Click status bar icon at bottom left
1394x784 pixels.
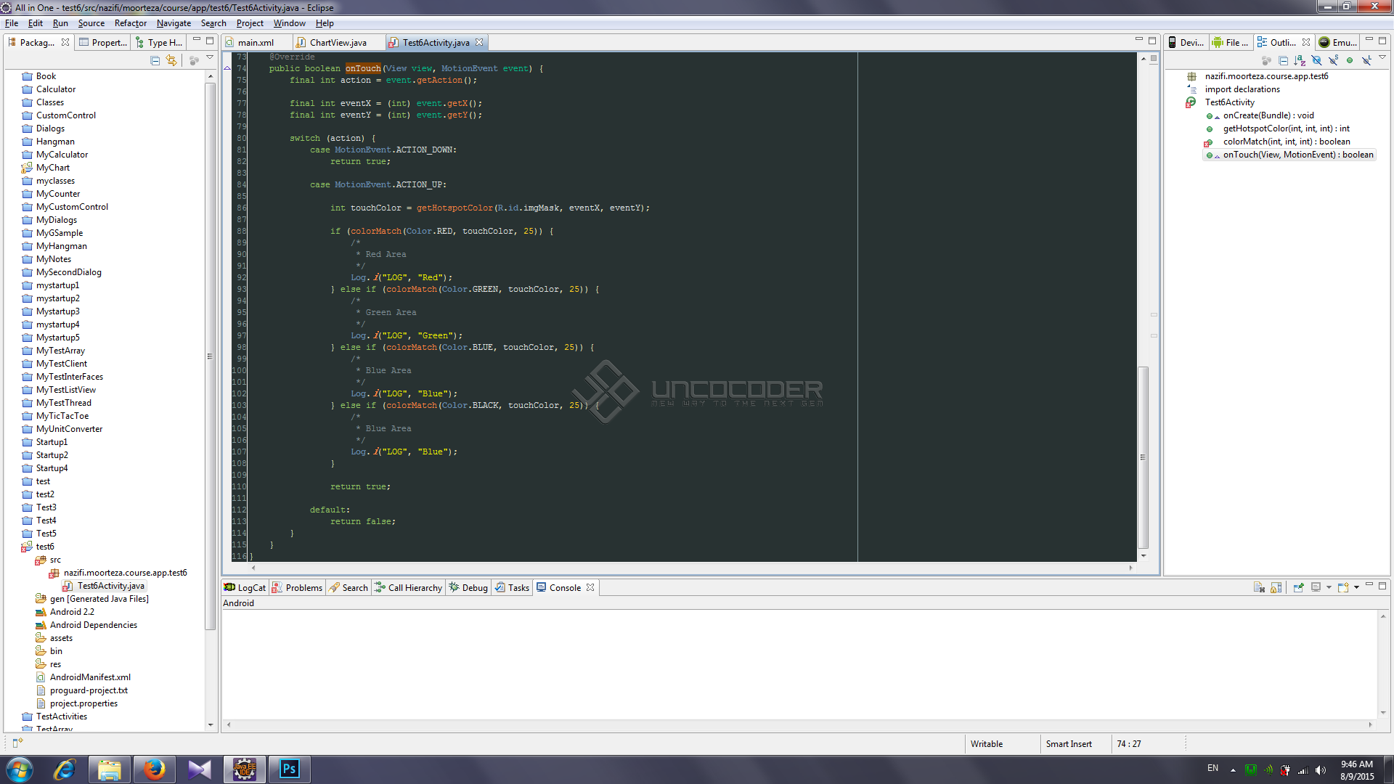tap(17, 743)
